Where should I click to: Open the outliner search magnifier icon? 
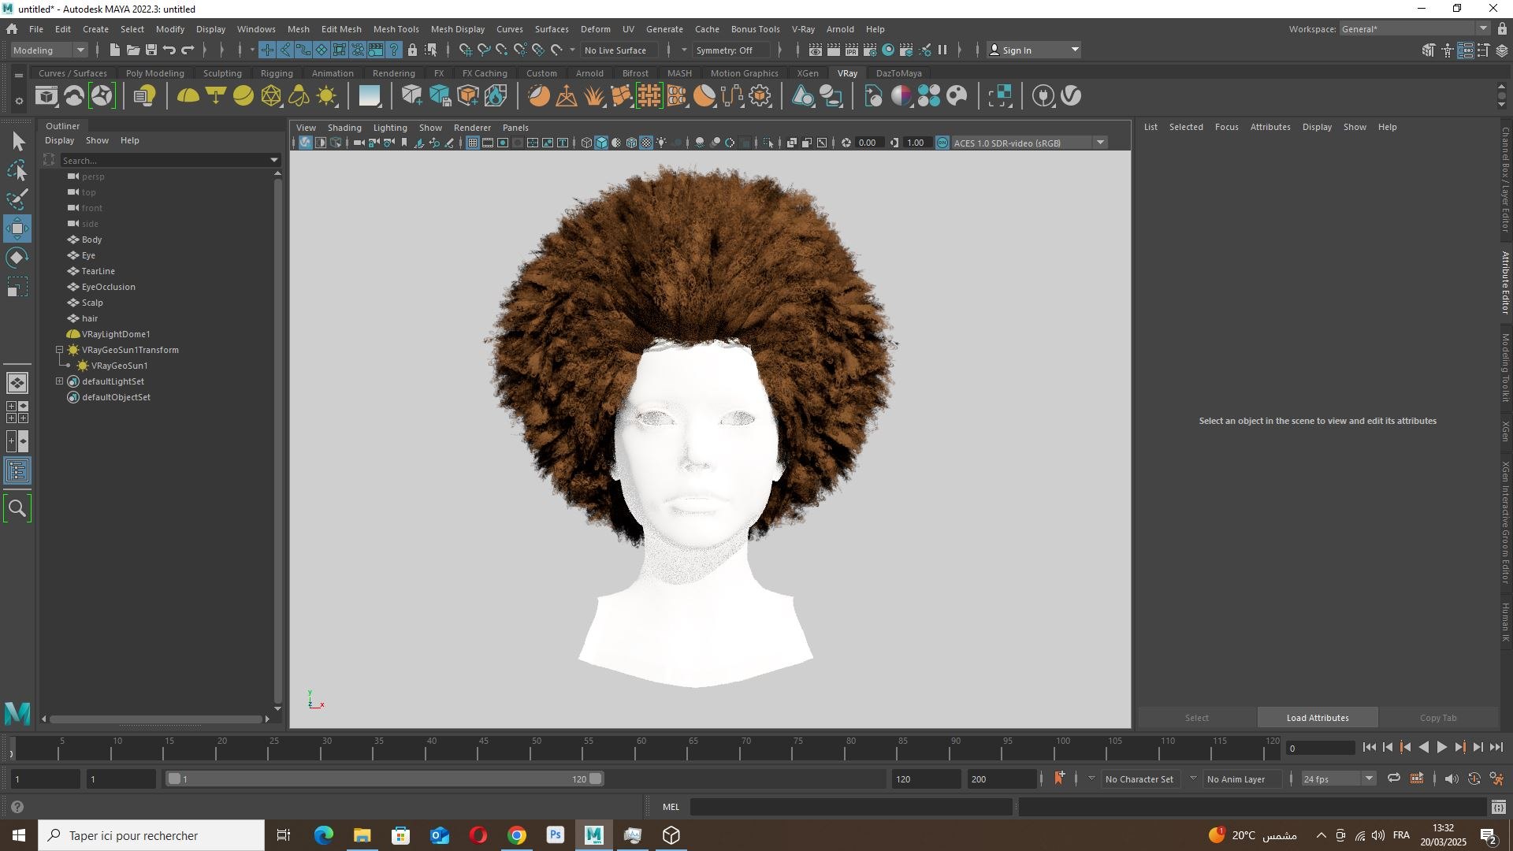pyautogui.click(x=17, y=508)
